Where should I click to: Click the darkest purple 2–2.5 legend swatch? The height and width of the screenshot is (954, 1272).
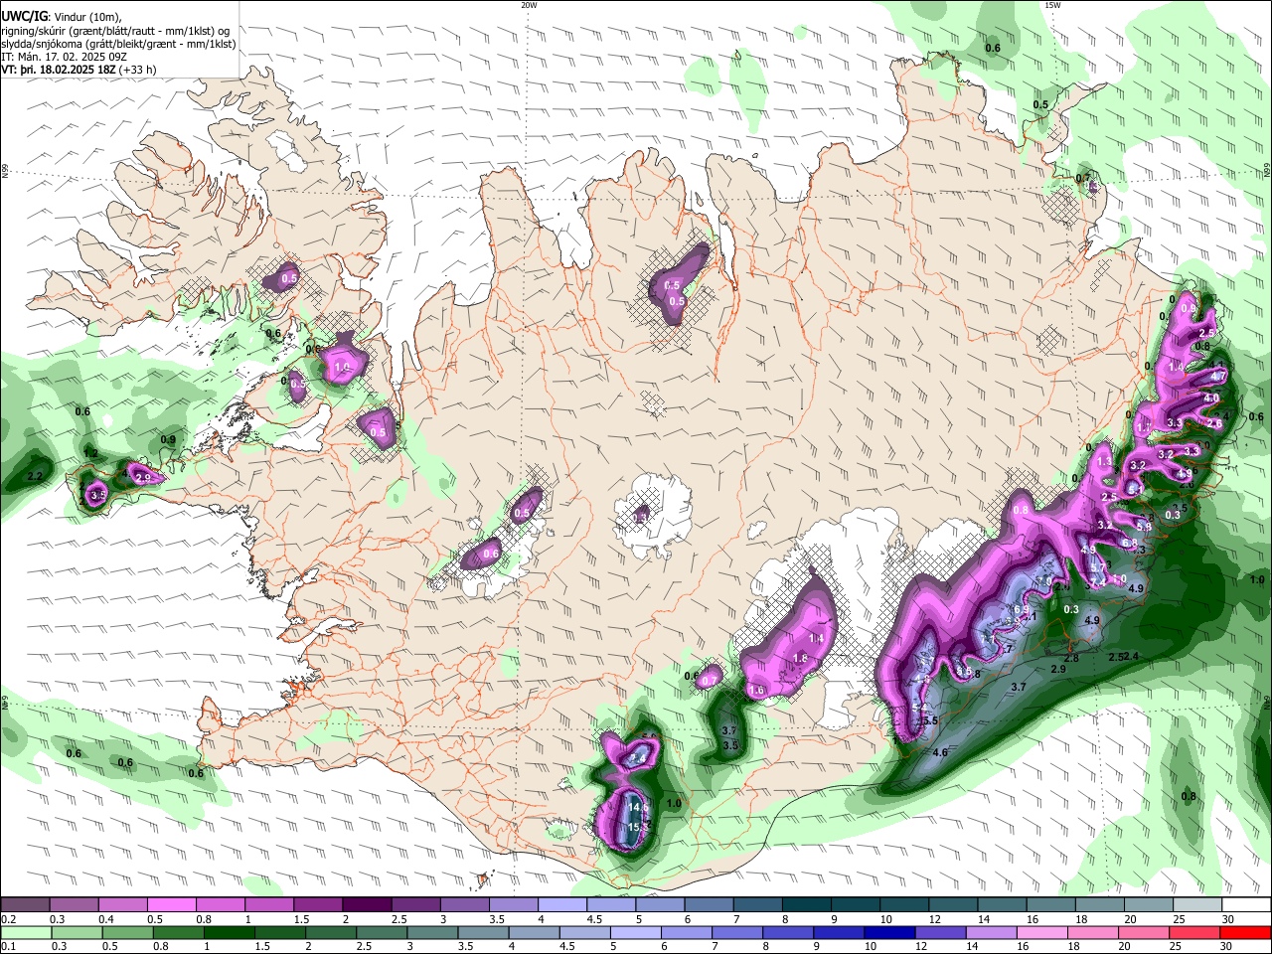point(367,903)
